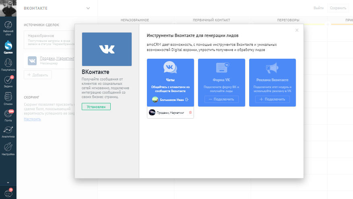The image size is (353, 199).
Task: Open Аналитика analytics in sidebar
Action: pyautogui.click(x=8, y=132)
